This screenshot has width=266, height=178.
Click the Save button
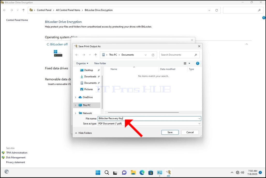170,132
